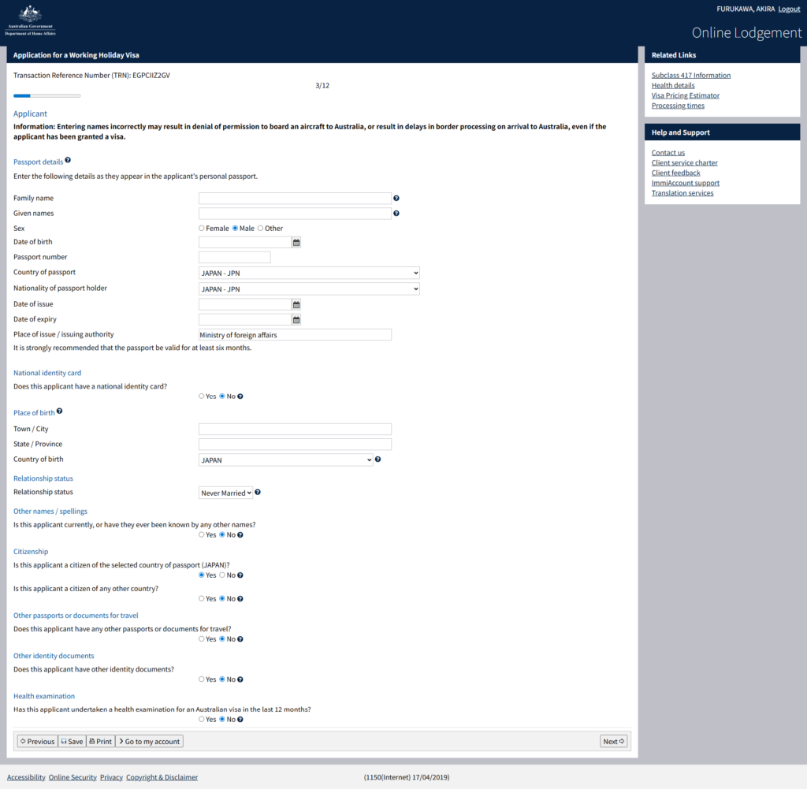
Task: Open the Contact us link
Action: click(668, 152)
